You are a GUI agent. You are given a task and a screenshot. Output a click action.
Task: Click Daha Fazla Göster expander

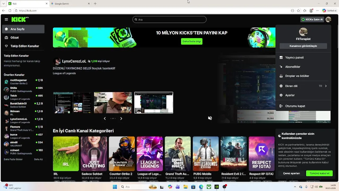13,159
